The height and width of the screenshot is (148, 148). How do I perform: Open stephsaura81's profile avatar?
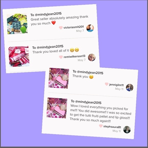127,130
